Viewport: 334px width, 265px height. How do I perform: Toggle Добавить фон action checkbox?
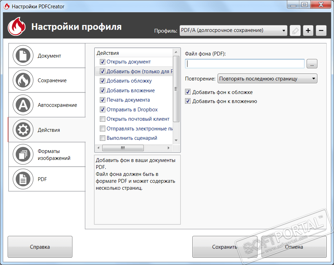(103, 71)
